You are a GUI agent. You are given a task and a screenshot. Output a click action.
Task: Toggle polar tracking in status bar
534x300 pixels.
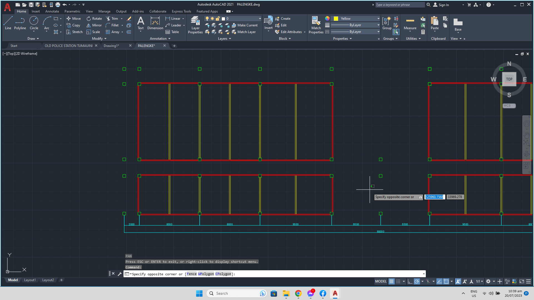(417, 281)
